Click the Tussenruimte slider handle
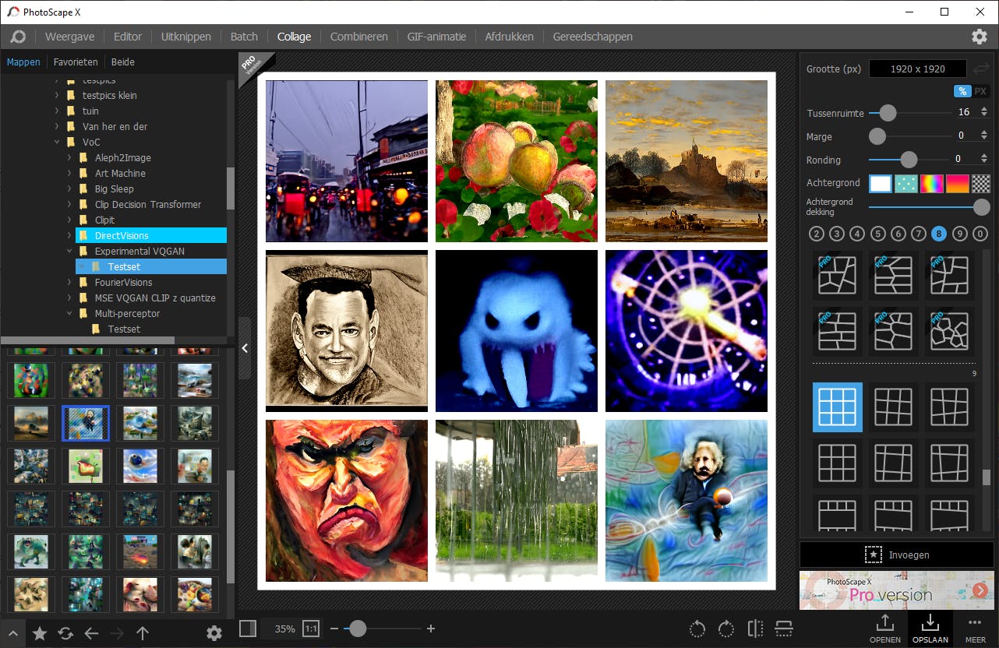Image resolution: width=999 pixels, height=648 pixels. pos(888,113)
